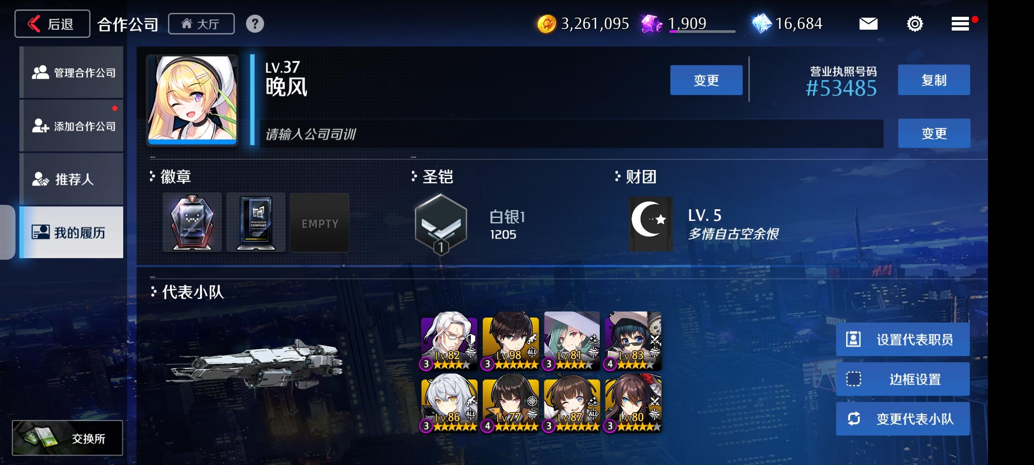Screen dimensions: 1034x465
Task: Select the first red hexagon badge
Action: (x=192, y=222)
